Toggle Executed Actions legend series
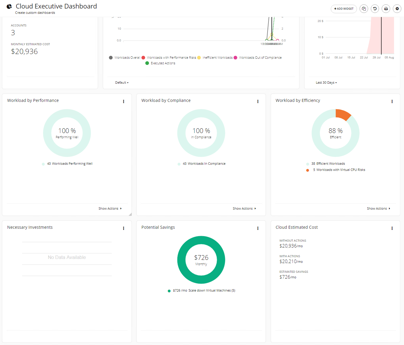404x345 pixels. coord(160,63)
